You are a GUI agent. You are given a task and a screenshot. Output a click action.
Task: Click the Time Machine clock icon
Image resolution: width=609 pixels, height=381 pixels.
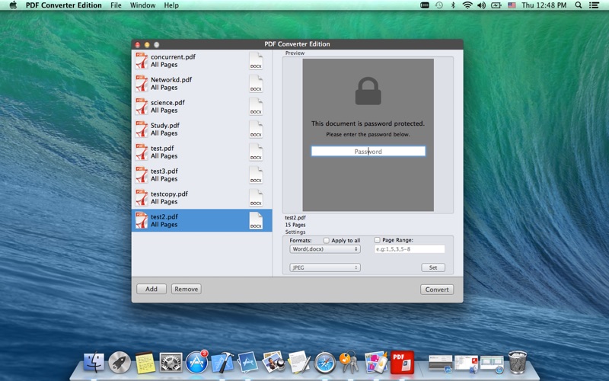point(439,5)
